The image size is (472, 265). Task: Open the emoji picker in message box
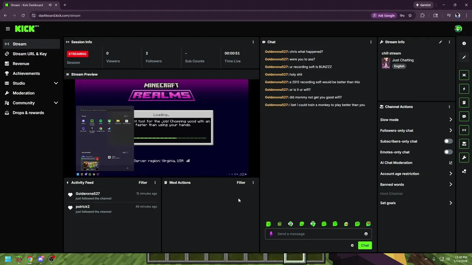point(366,234)
